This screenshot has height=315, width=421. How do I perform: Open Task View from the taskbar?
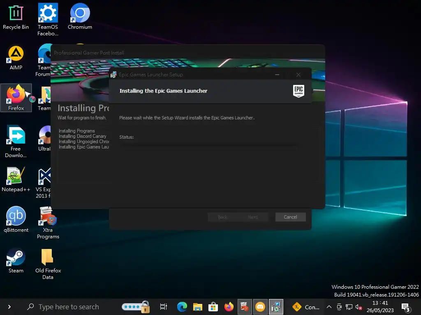click(x=164, y=307)
